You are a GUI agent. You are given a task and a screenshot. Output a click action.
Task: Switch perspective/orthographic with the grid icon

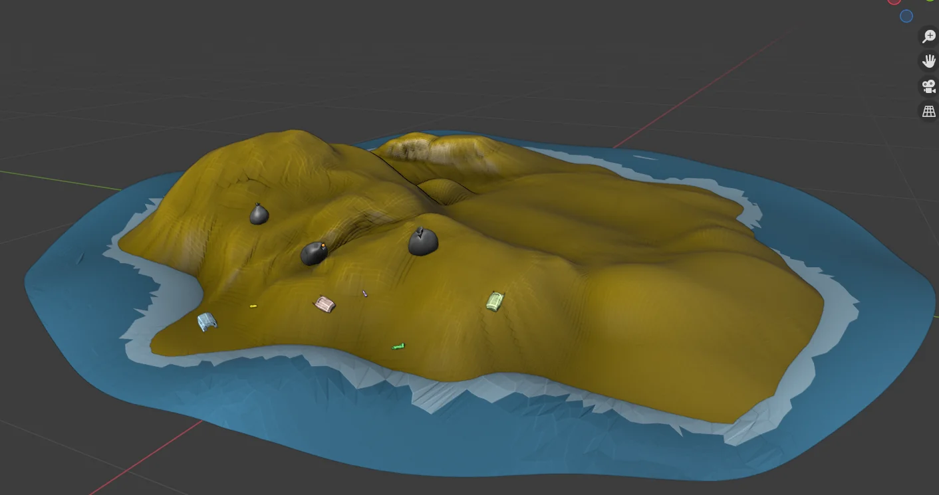pos(928,112)
